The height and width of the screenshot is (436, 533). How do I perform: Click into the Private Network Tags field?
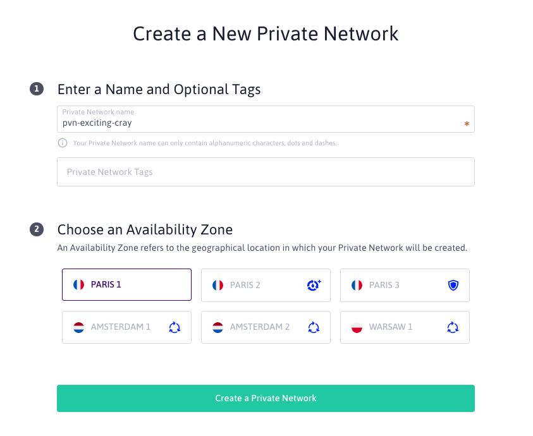pos(266,172)
